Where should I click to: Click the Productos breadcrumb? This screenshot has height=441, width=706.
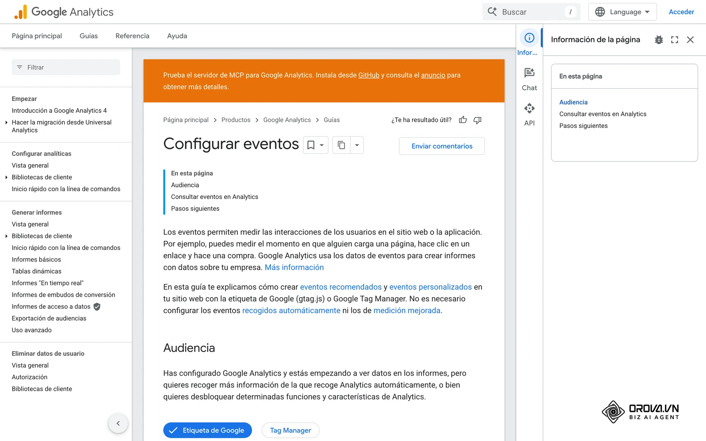(x=236, y=120)
